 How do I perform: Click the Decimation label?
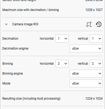pyautogui.click(x=10, y=39)
